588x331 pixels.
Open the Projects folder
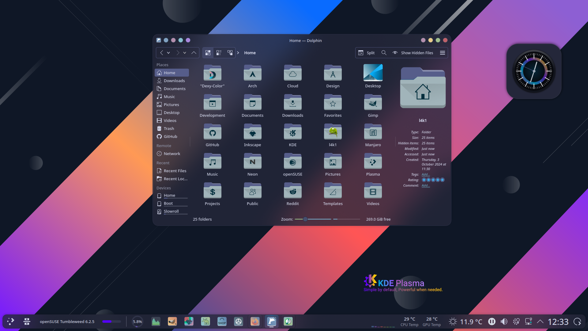[212, 194]
